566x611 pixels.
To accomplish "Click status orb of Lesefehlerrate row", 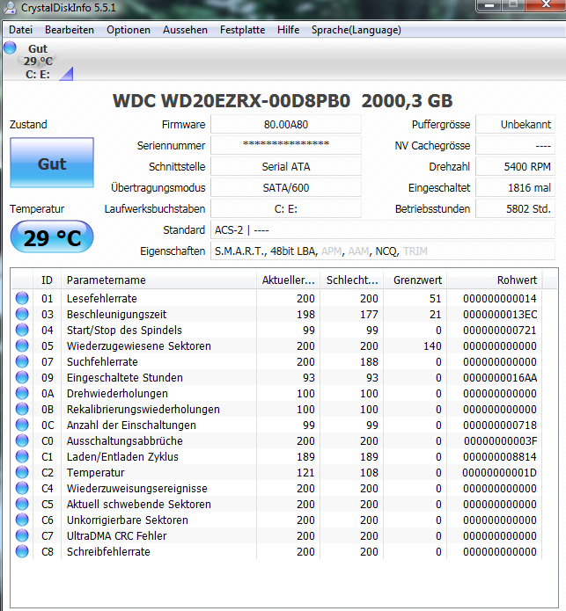I will tap(22, 298).
